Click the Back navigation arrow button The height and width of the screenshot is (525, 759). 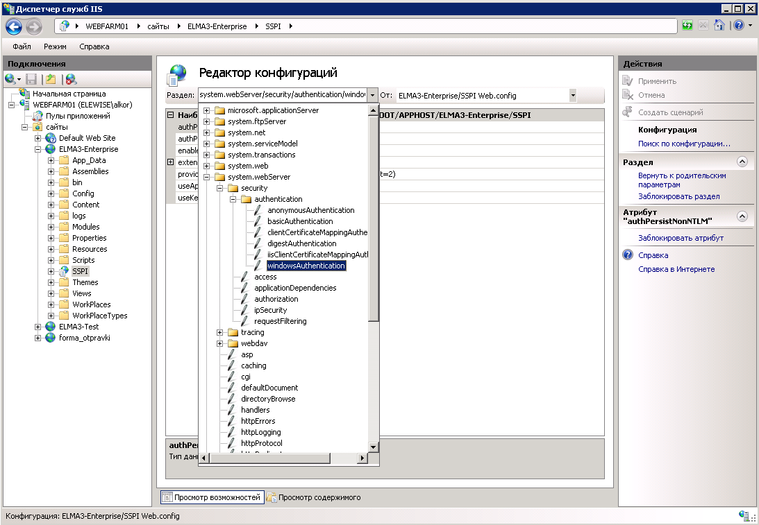pyautogui.click(x=14, y=26)
